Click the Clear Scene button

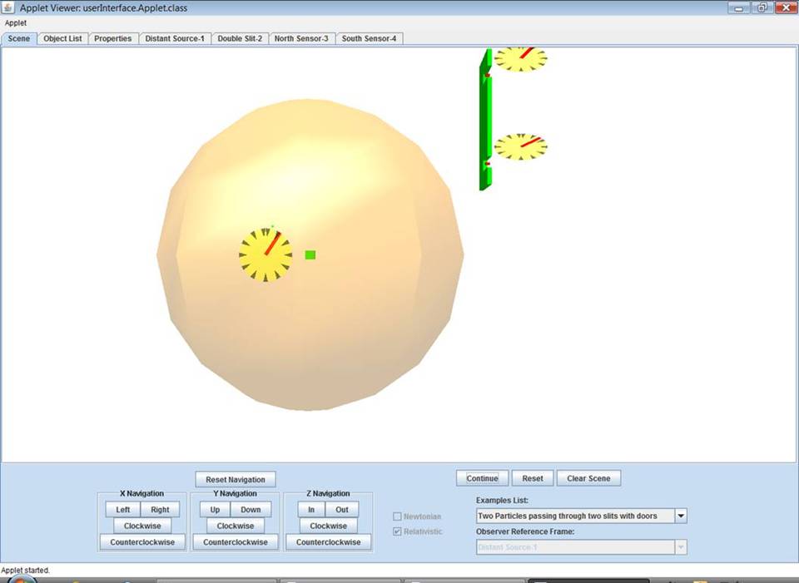(x=588, y=477)
